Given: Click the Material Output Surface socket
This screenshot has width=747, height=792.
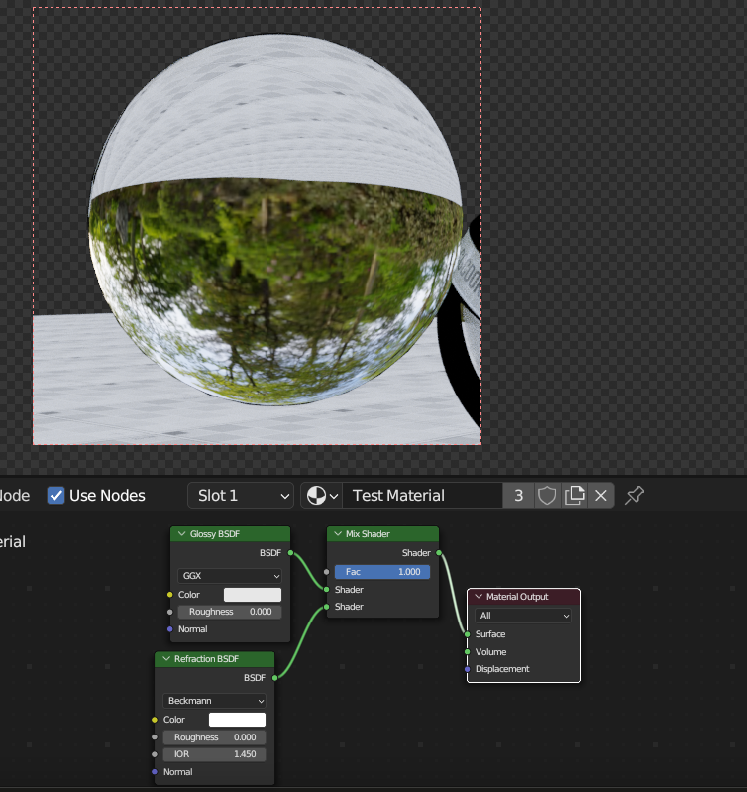Looking at the screenshot, I should pyautogui.click(x=468, y=634).
